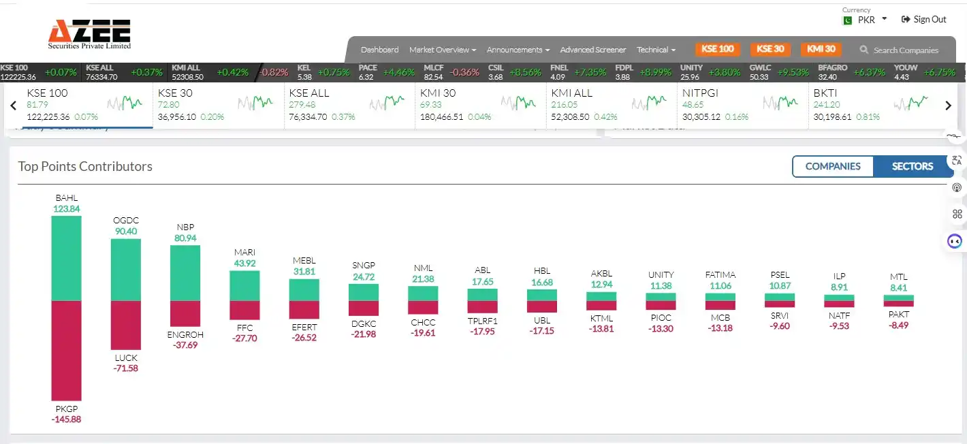The image size is (967, 444).
Task: Open the KSE 100 sparkline chart
Action: (125, 103)
